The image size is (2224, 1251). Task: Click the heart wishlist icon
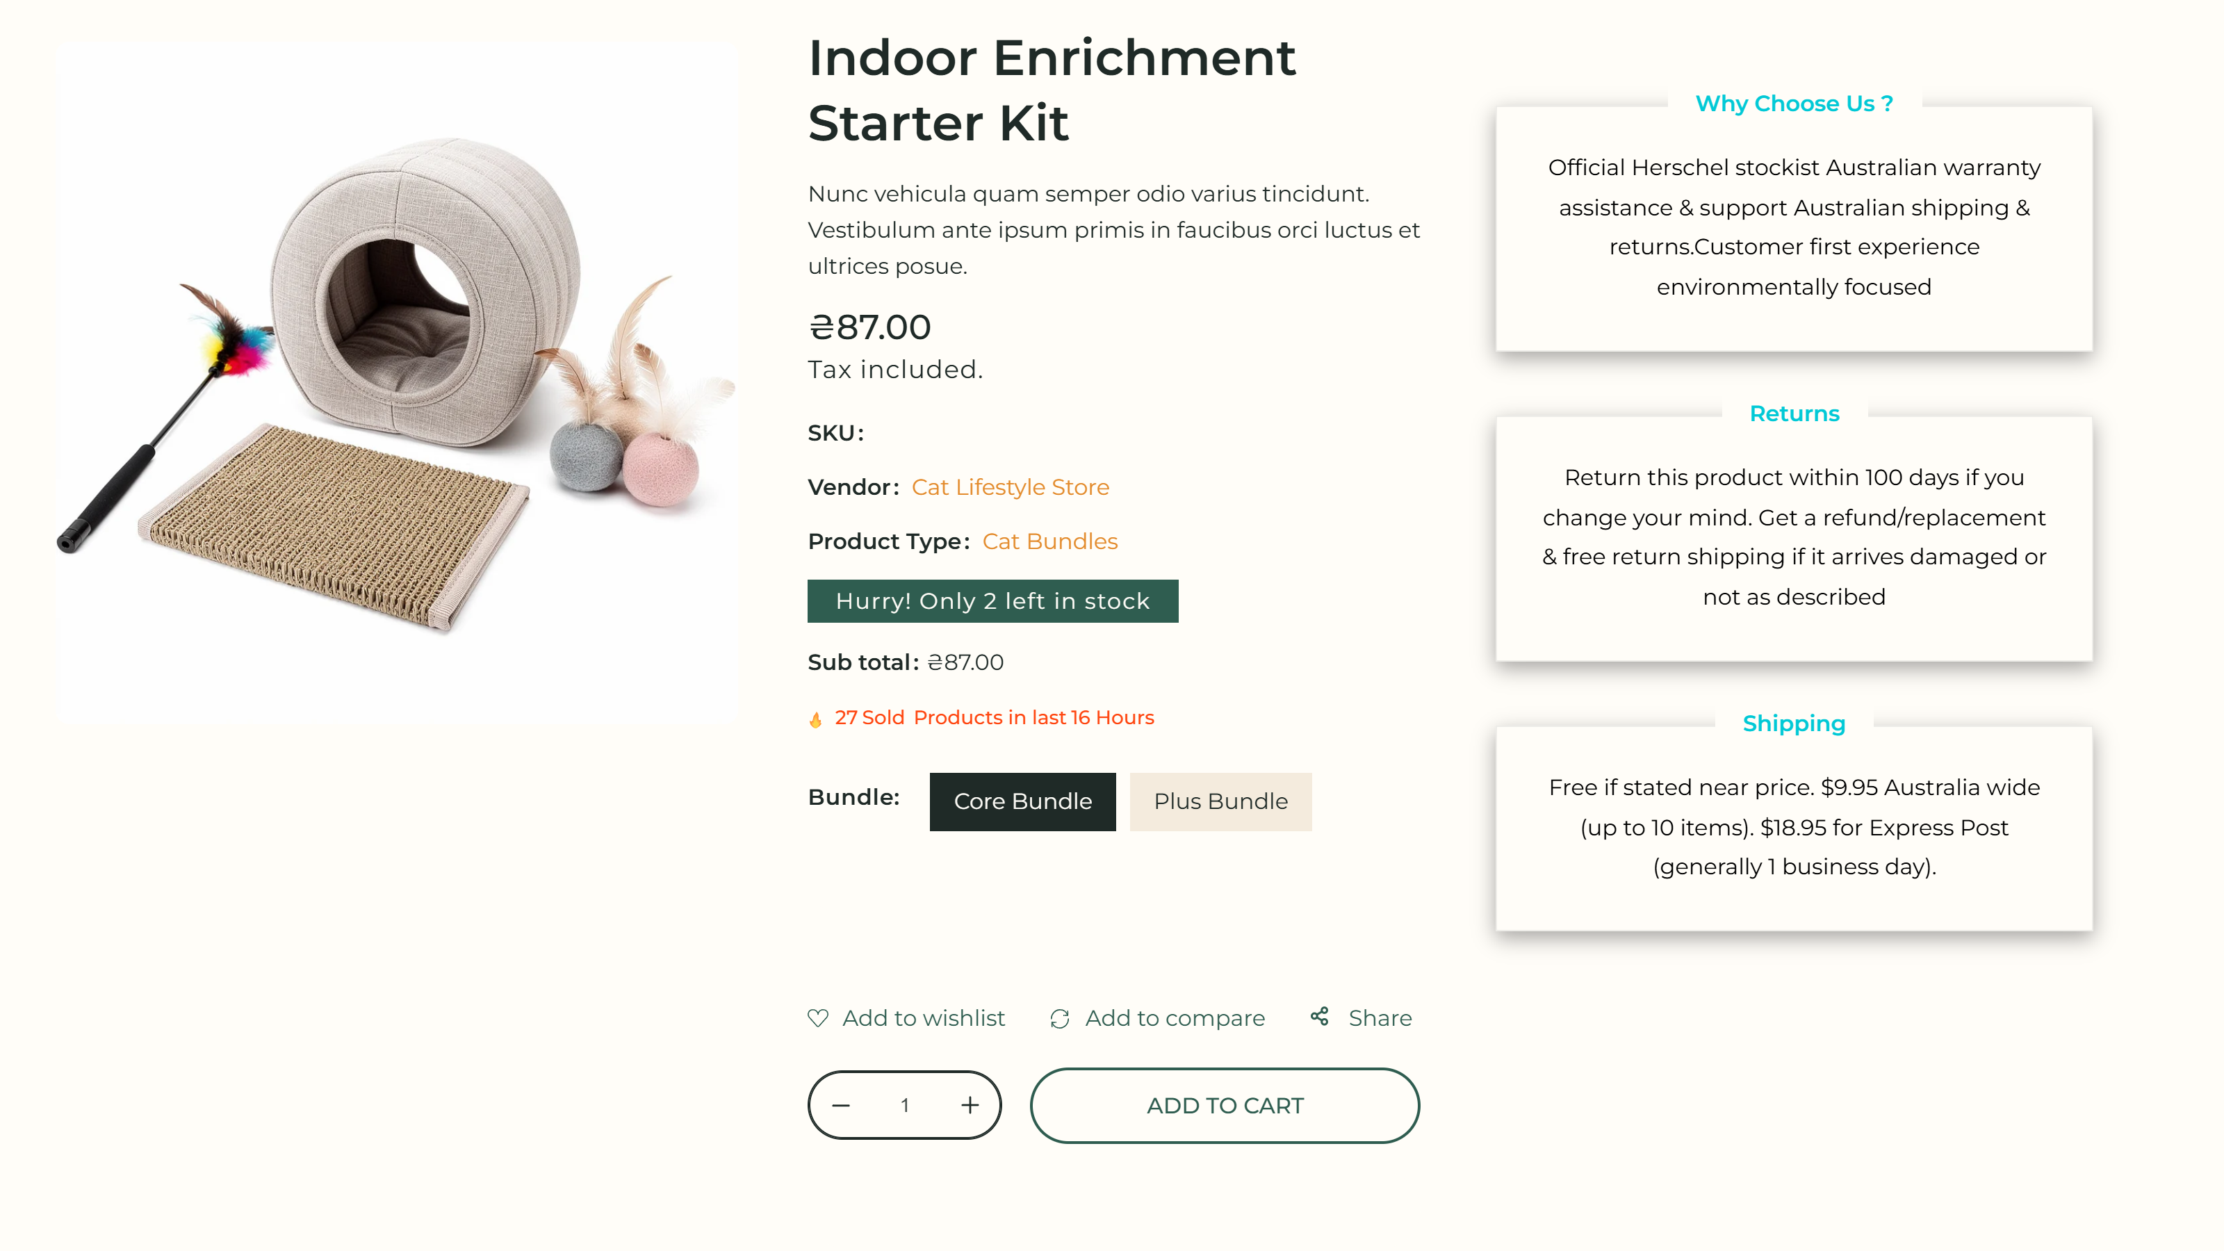[817, 1018]
